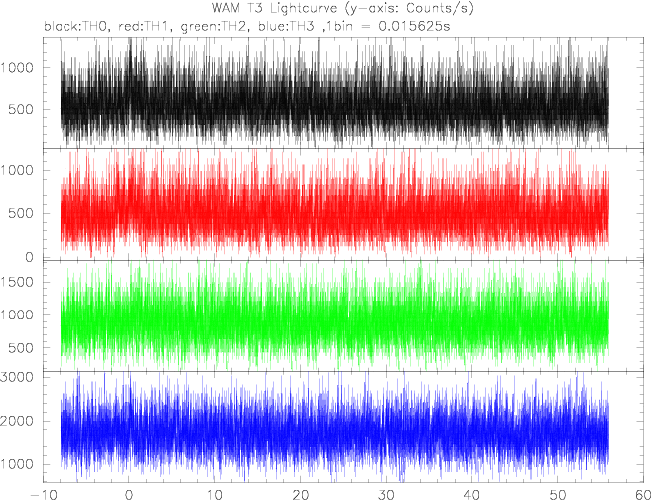Click the bin size text "0.015625s"

click(x=415, y=27)
